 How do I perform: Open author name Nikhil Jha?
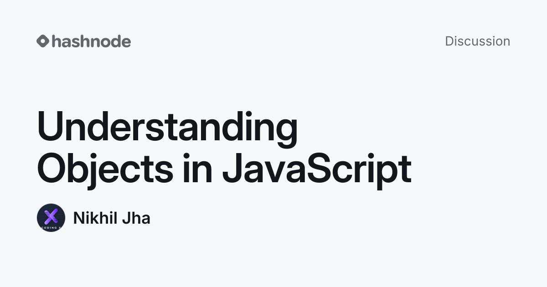click(x=112, y=218)
